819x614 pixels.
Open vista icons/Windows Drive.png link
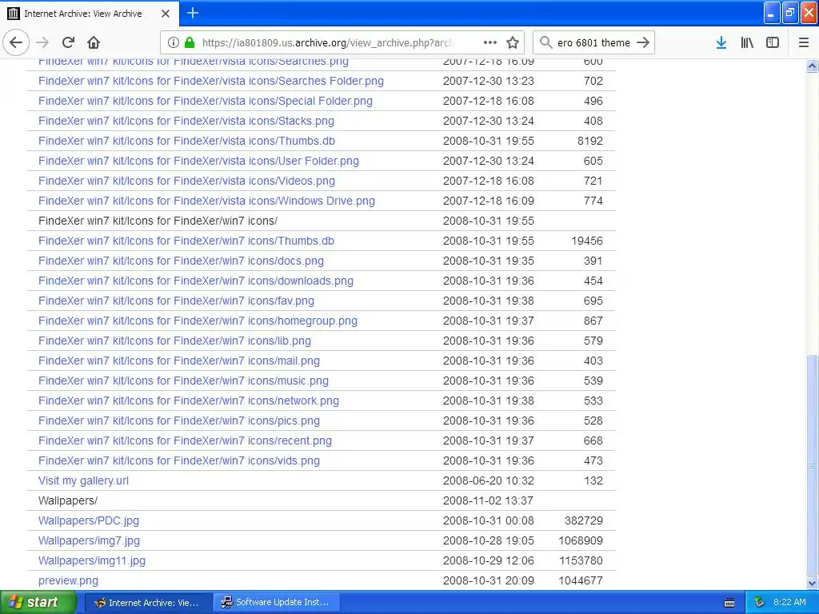(x=206, y=201)
